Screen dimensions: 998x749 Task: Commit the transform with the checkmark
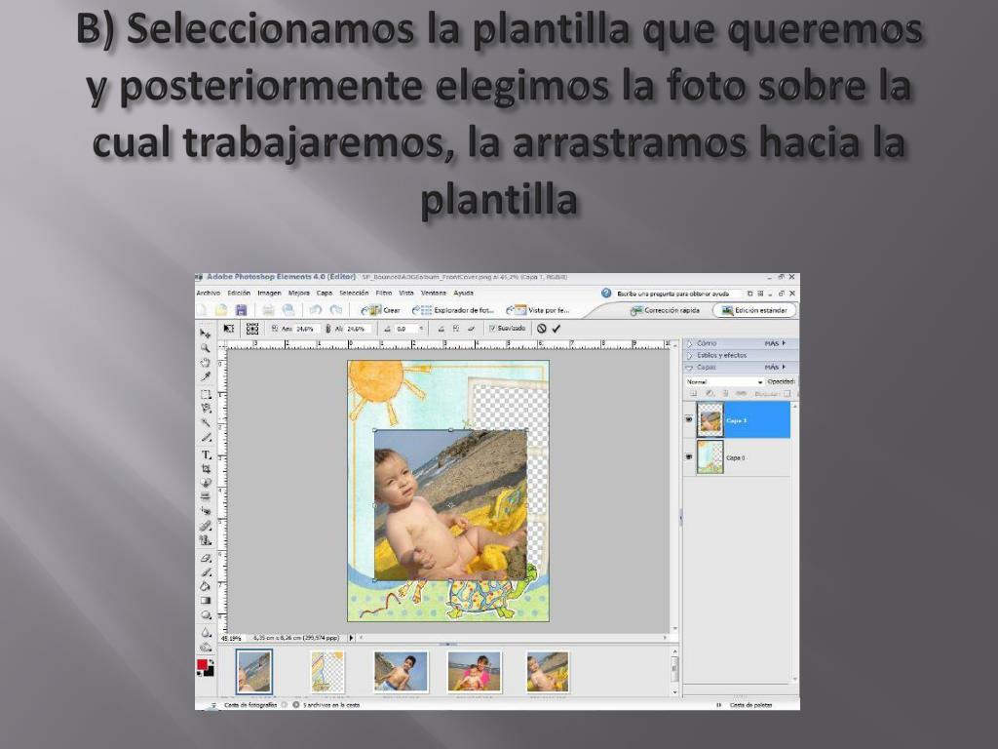(557, 329)
